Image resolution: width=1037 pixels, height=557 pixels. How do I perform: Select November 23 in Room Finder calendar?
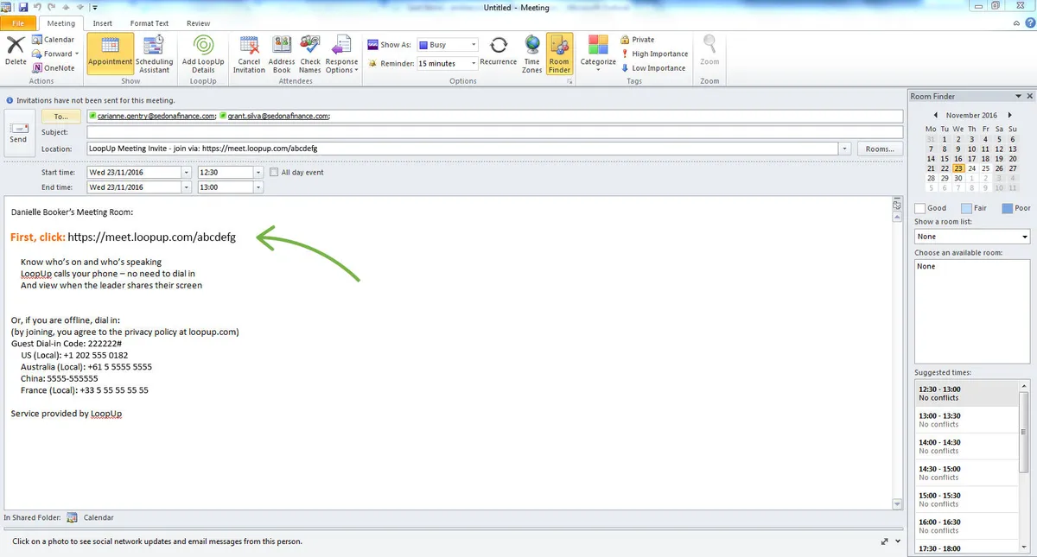point(958,168)
